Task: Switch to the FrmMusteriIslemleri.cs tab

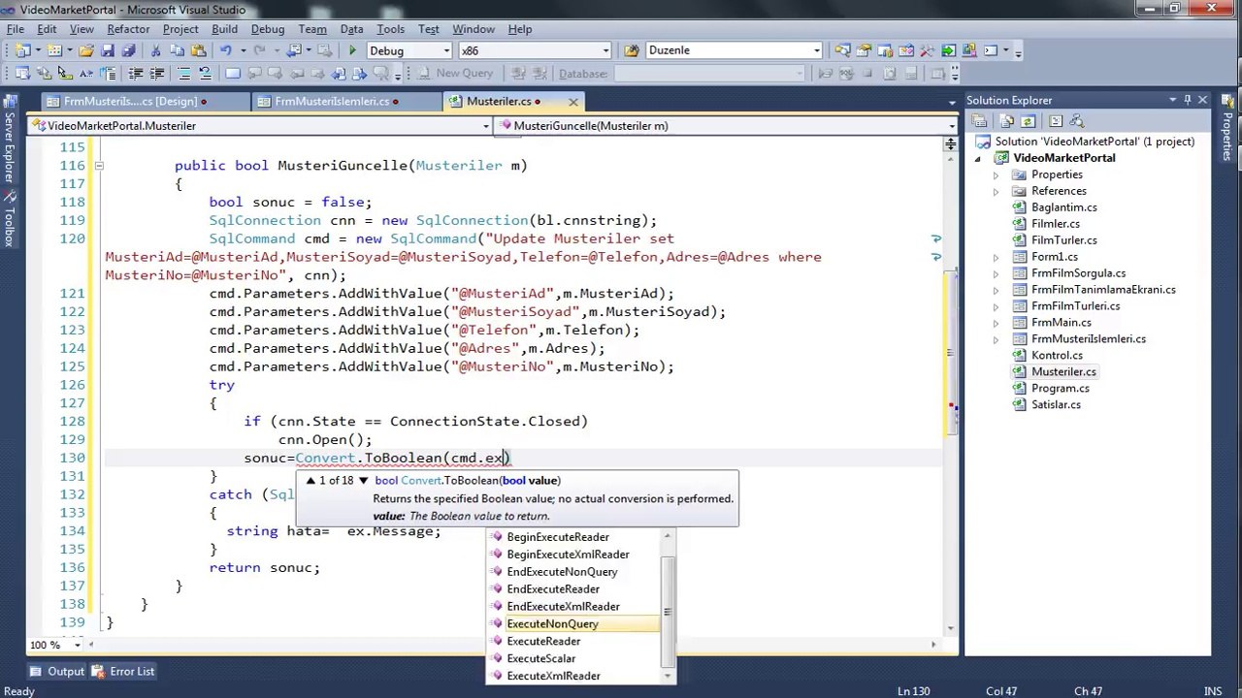Action: (x=331, y=101)
